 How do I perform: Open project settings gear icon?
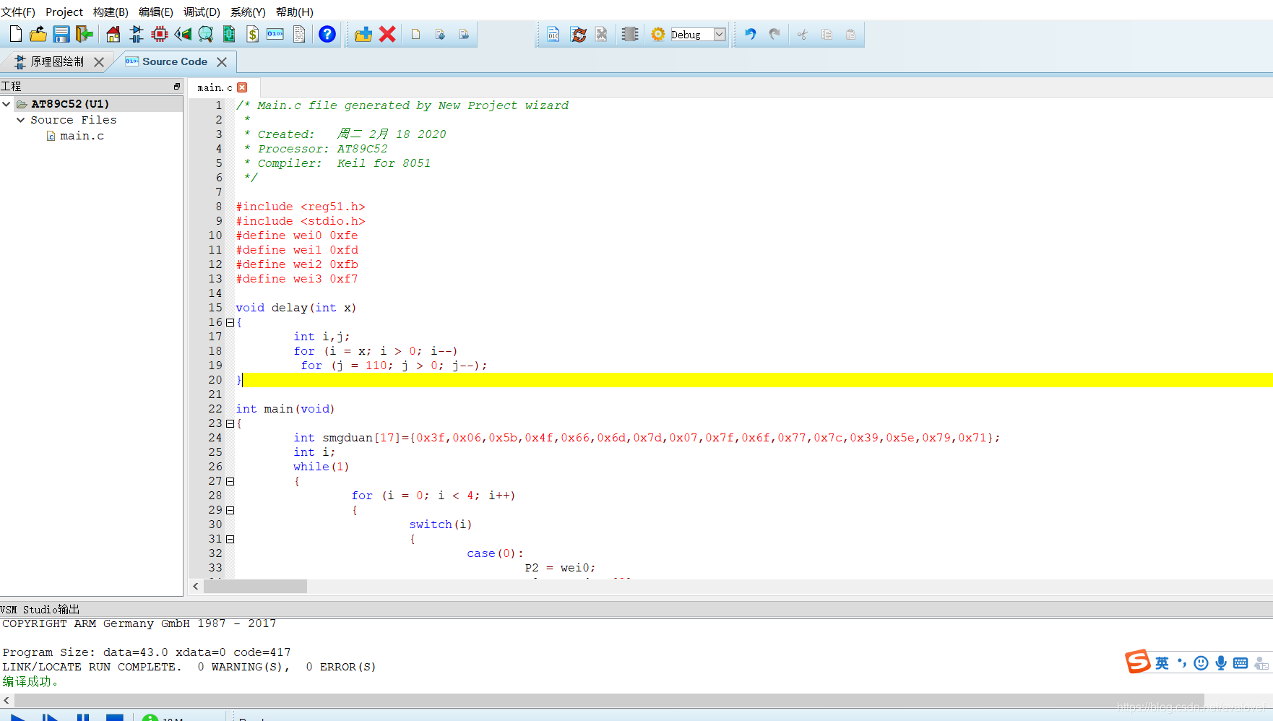[658, 34]
